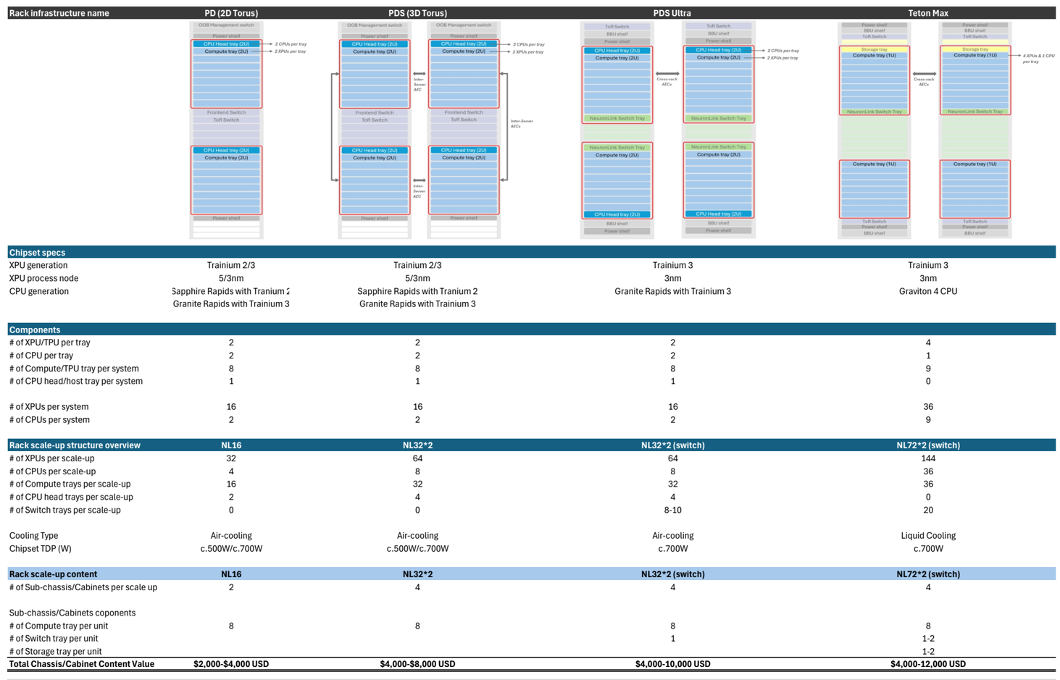Click the "144" XPUs per scale-up value
The height and width of the screenshot is (680, 1060).
click(928, 458)
